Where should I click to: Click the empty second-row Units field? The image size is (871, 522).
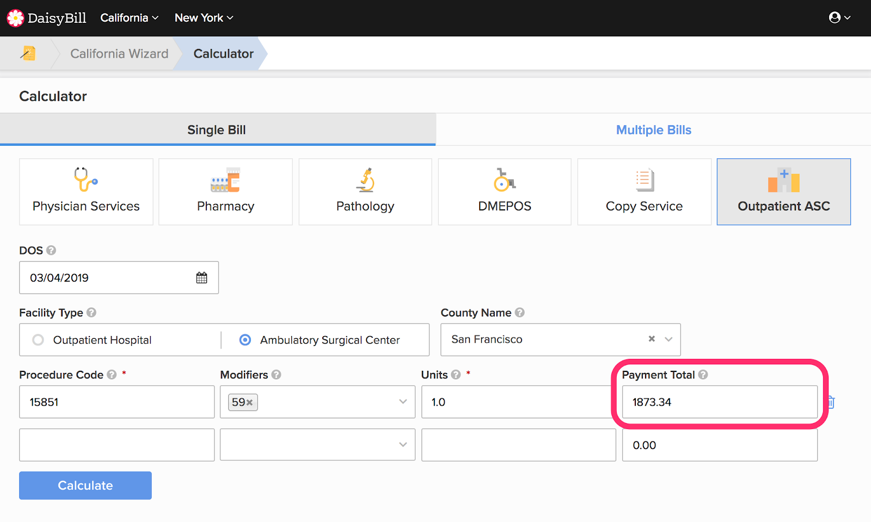point(518,445)
